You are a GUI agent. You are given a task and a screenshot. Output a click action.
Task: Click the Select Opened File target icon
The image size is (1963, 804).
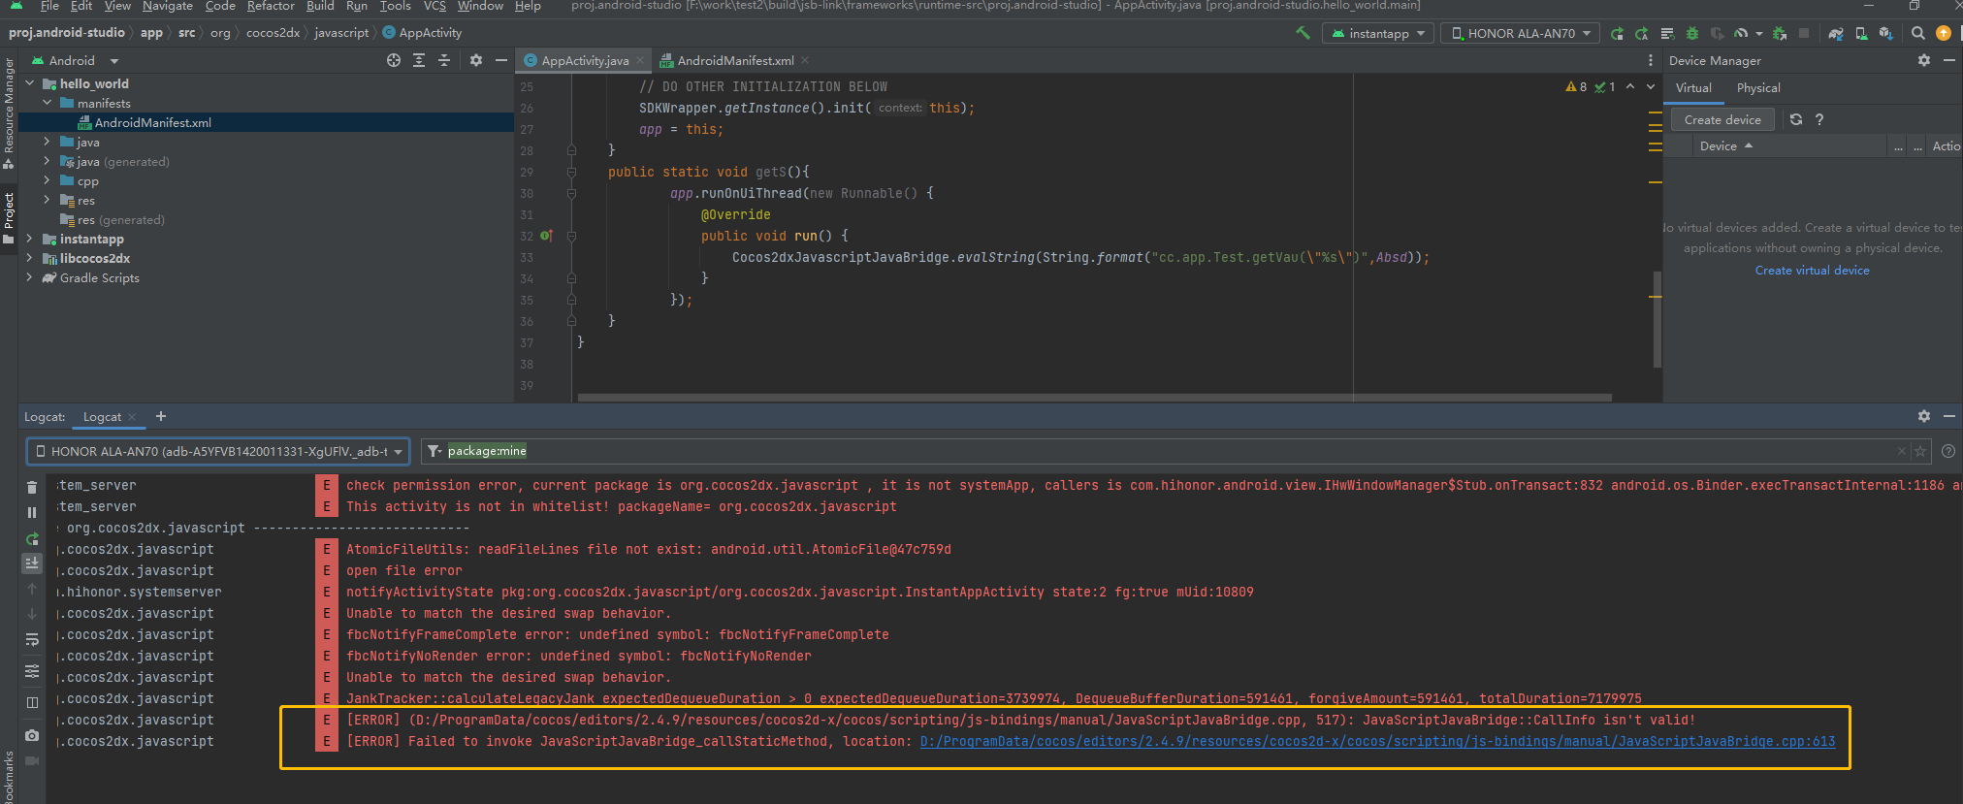click(394, 60)
